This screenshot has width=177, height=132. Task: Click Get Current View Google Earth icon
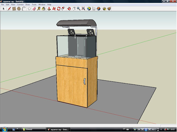click(89, 9)
